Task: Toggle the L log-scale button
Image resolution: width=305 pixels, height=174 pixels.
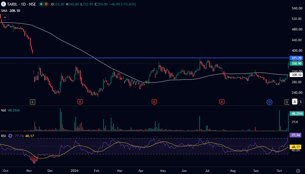Action: point(301,102)
